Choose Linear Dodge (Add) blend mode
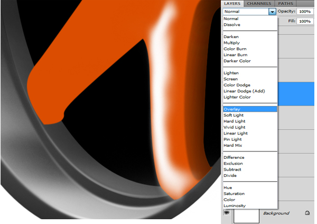This screenshot has height=224, width=317. click(244, 91)
